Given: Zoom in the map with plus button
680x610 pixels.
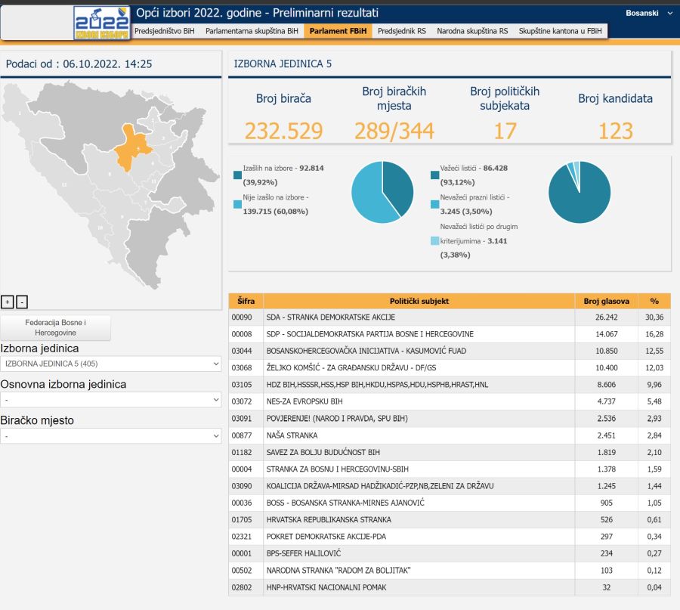Looking at the screenshot, I should (x=8, y=302).
